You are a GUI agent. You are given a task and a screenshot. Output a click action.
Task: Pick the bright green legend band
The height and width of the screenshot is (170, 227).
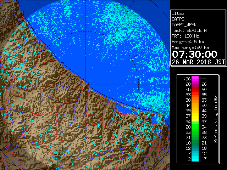195,127
